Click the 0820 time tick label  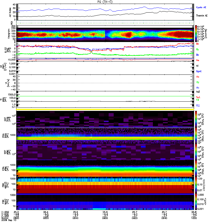46,218
